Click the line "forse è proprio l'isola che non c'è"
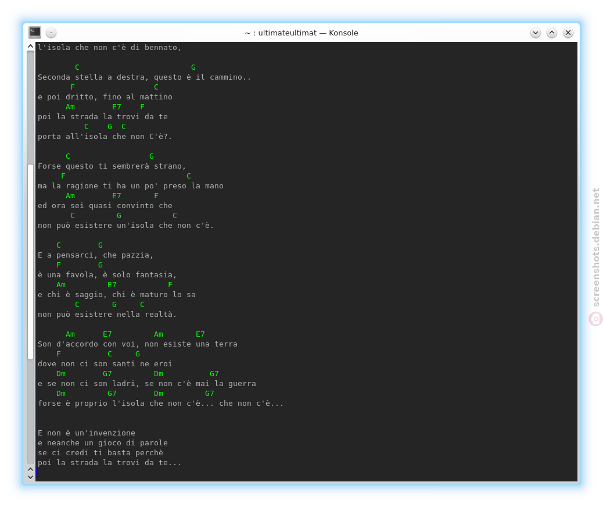Viewport: 603px width, 507px height. pos(160,403)
